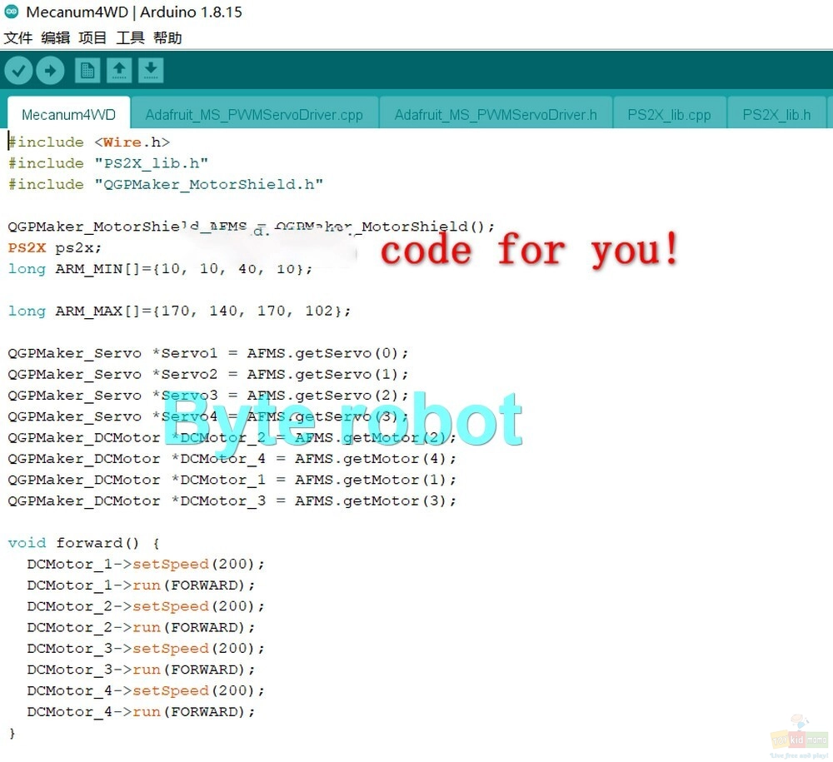Screen dimensions: 833x762
Task: Open the 帮助 menu
Action: [x=167, y=37]
